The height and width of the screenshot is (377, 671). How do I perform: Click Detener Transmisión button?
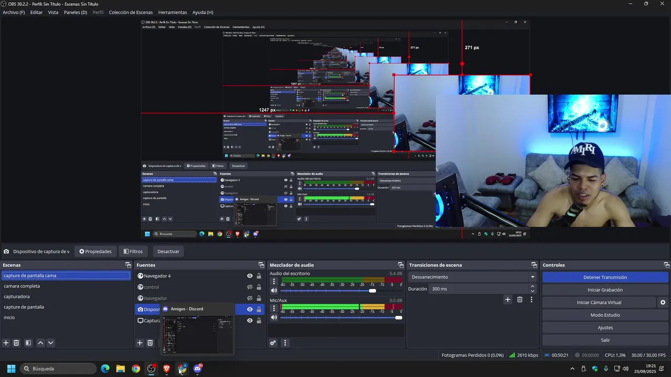pos(605,278)
